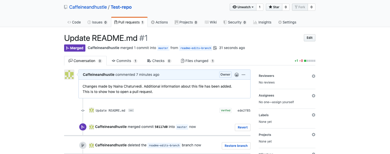Click the purple merge event icon
Viewport: 390px width, 154px height.
click(83, 127)
